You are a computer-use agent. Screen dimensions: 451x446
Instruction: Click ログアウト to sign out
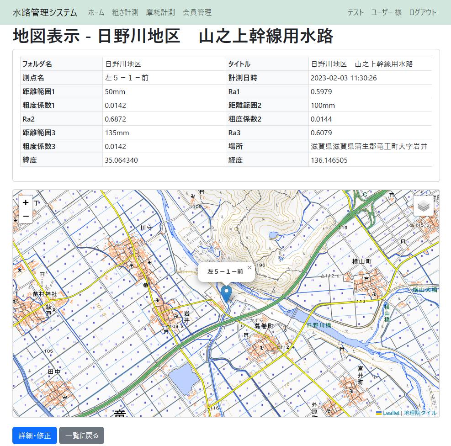pyautogui.click(x=422, y=13)
